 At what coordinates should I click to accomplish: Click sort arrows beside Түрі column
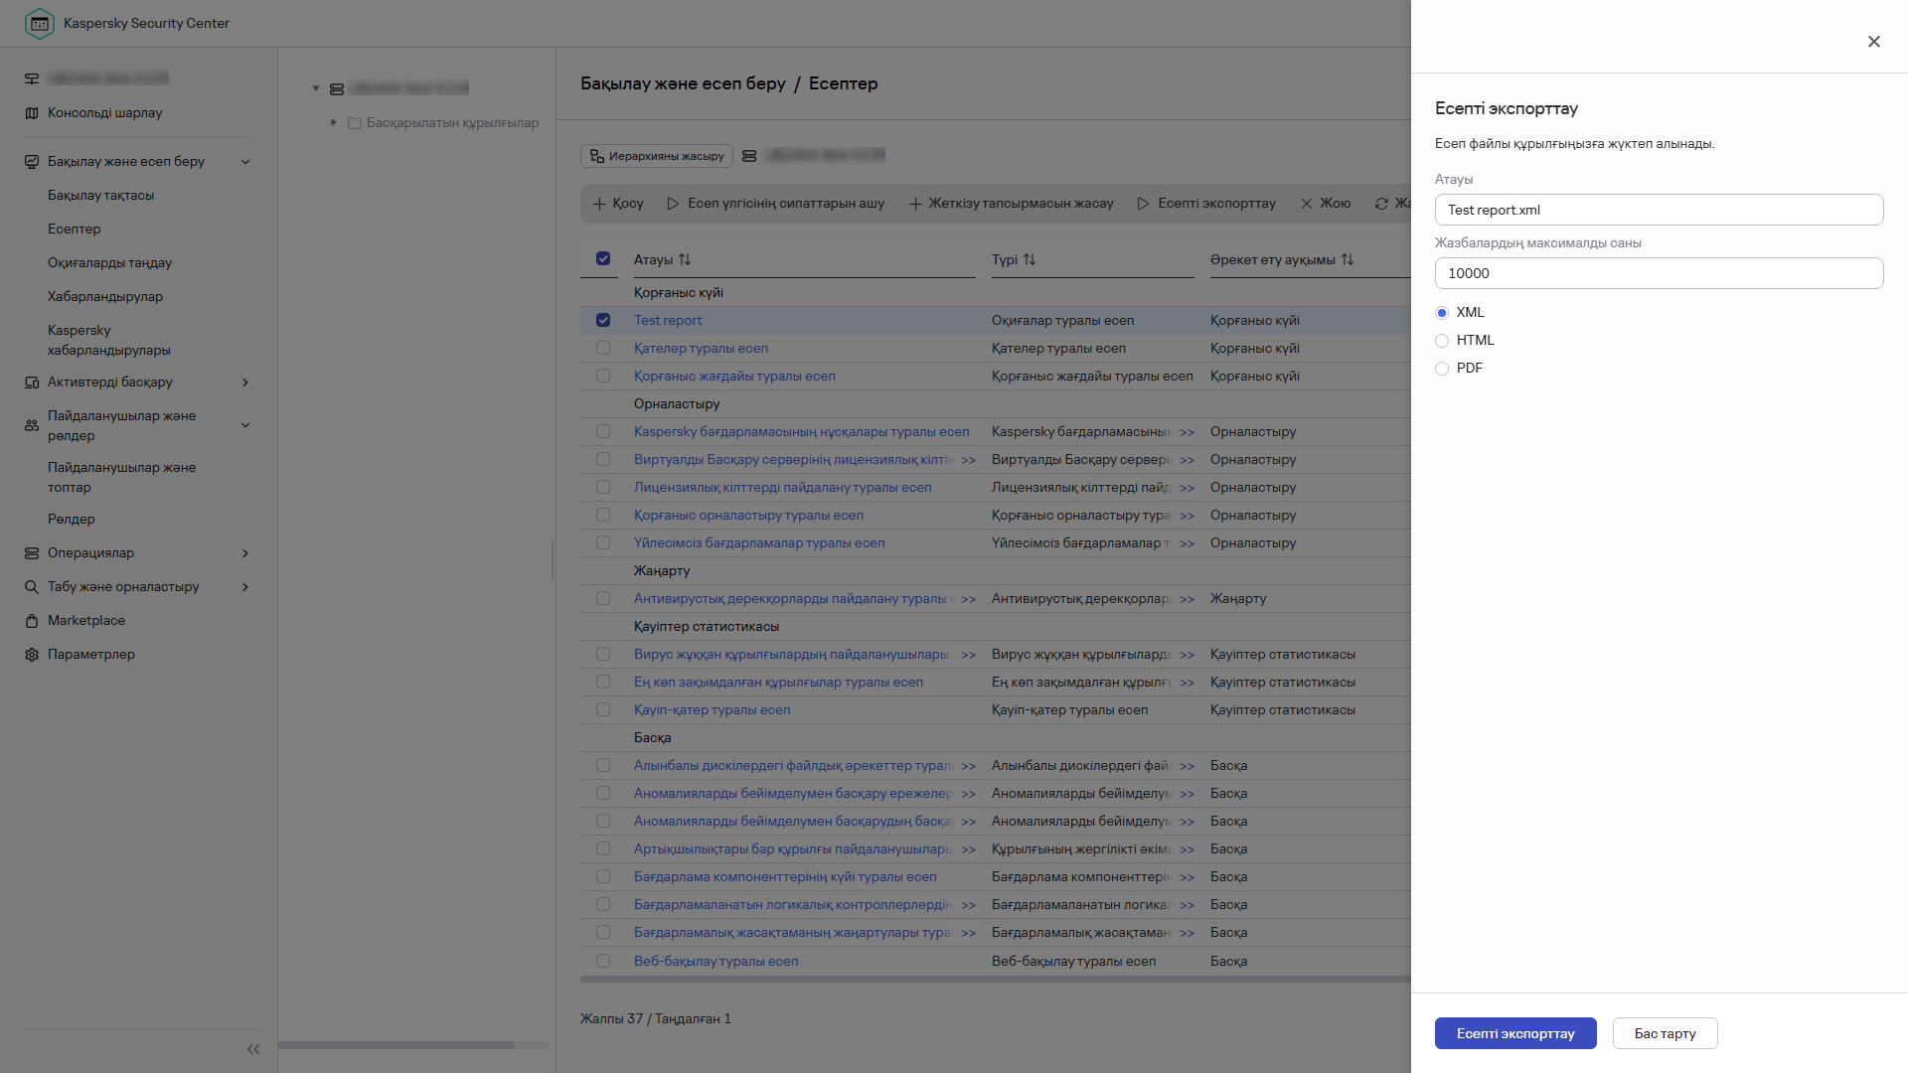[x=1030, y=259]
